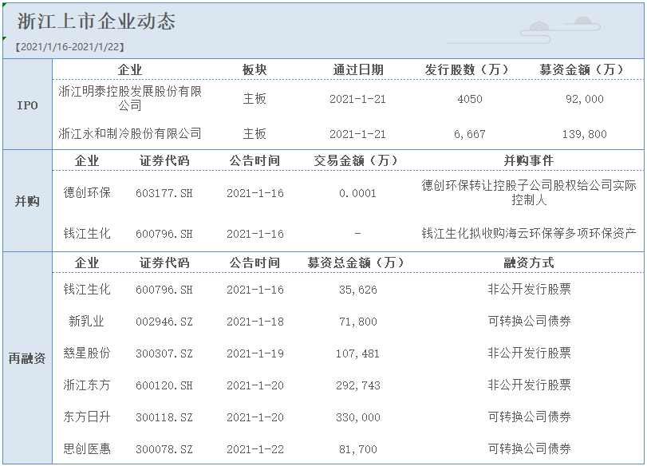Click the title 浙江上市企业动态

97,22
